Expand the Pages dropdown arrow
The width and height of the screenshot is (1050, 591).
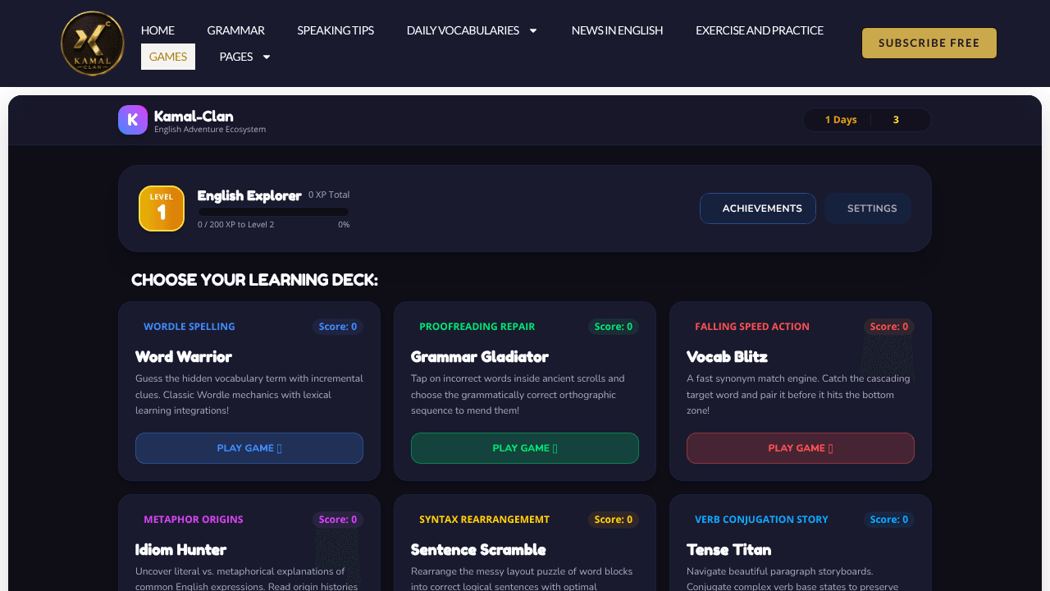tap(267, 57)
